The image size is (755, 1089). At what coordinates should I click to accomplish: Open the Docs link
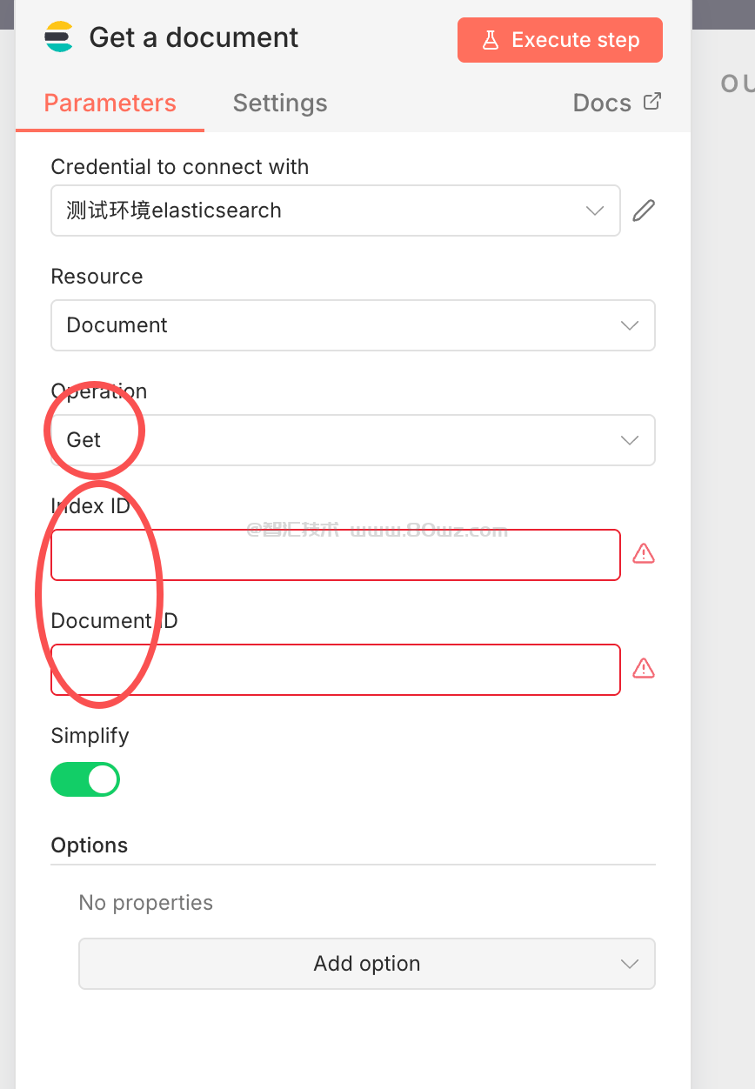click(602, 103)
